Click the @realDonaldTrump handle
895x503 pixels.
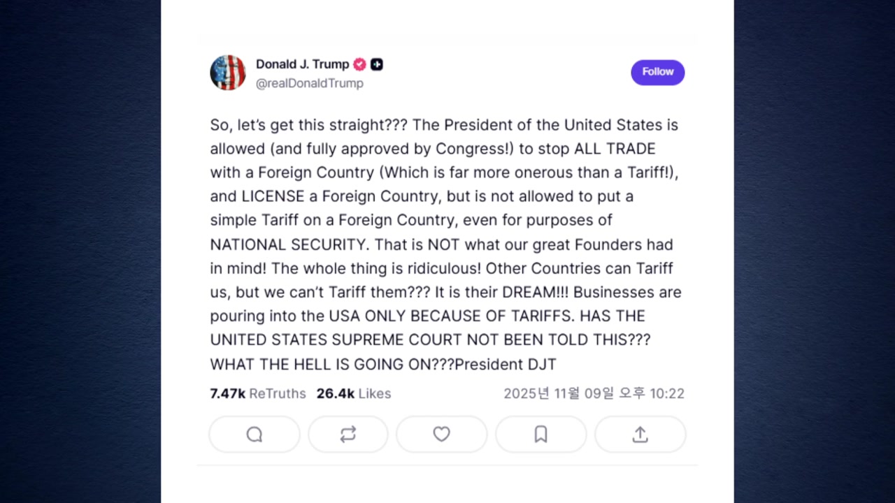coord(309,83)
